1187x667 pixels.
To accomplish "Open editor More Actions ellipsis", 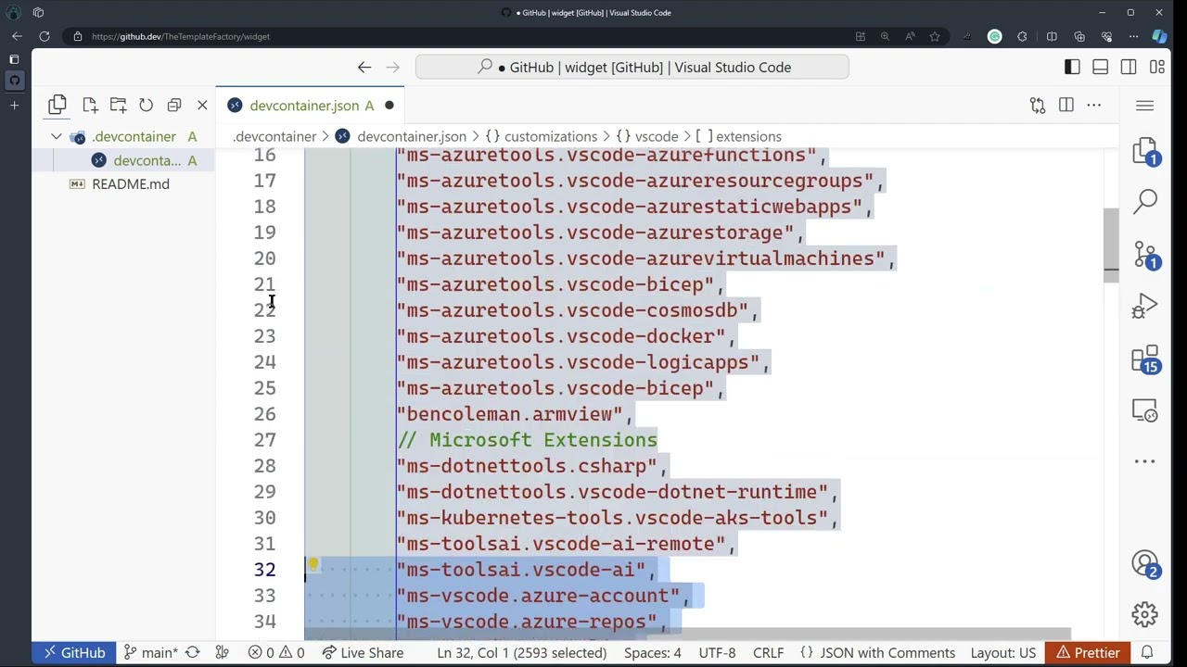I will pos(1094,106).
